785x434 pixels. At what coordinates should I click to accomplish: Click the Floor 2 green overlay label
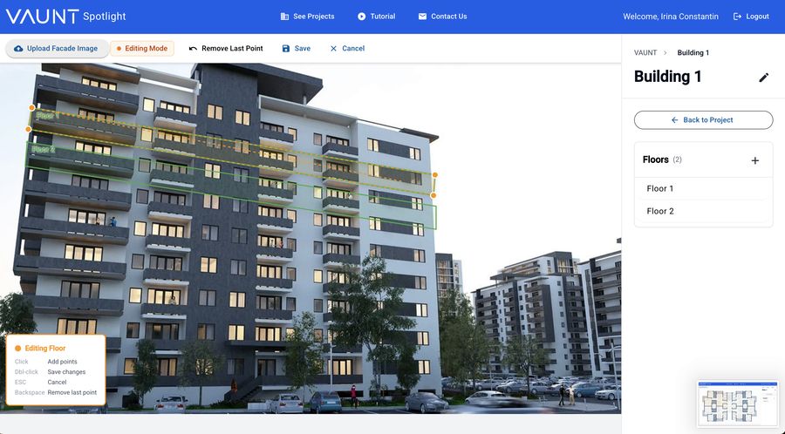[x=43, y=149]
